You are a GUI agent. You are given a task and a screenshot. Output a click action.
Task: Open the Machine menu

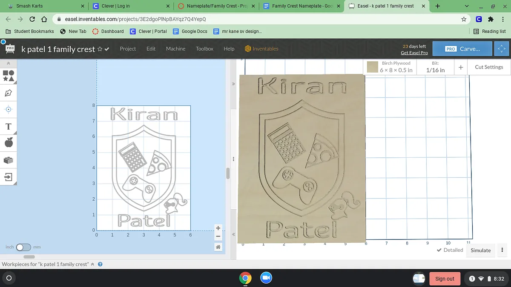tap(175, 49)
